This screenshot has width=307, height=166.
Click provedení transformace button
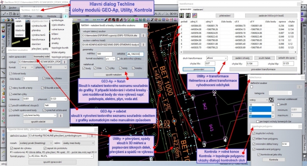[263, 69]
